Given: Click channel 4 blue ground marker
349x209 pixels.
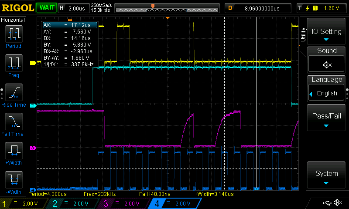Looking at the screenshot, I should point(33,190).
